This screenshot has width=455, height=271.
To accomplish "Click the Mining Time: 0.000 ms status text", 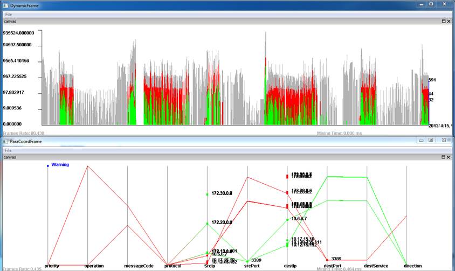I will (x=339, y=133).
